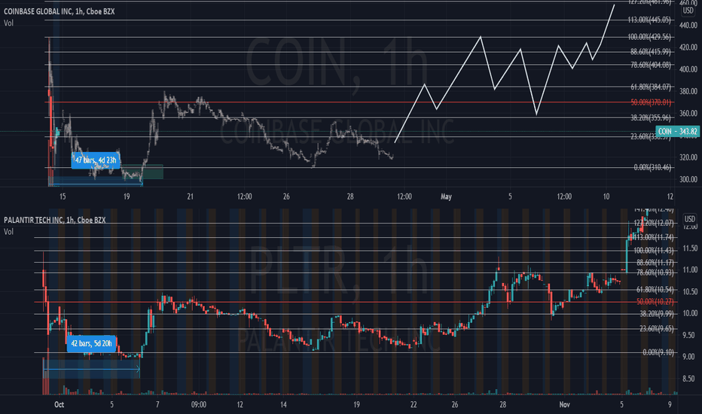
Task: Click 10.50 on the PLTR price axis
Action: [689, 292]
